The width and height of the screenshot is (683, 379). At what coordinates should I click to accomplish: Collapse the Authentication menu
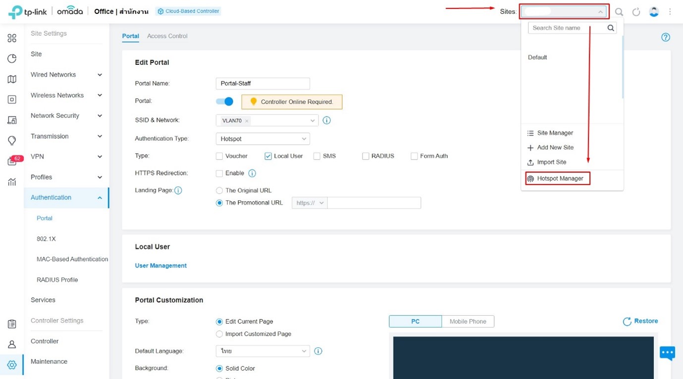click(x=66, y=198)
